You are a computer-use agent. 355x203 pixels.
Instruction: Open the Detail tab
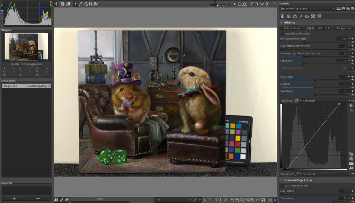click(289, 16)
